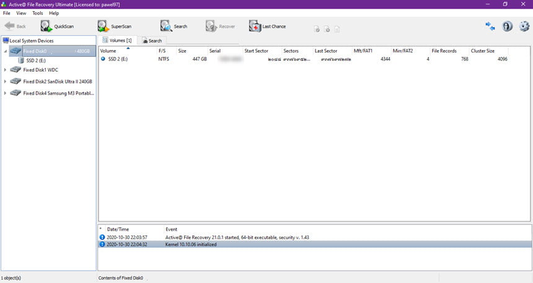Click the blue double-arrow icon
The width and height of the screenshot is (533, 283).
click(x=490, y=26)
